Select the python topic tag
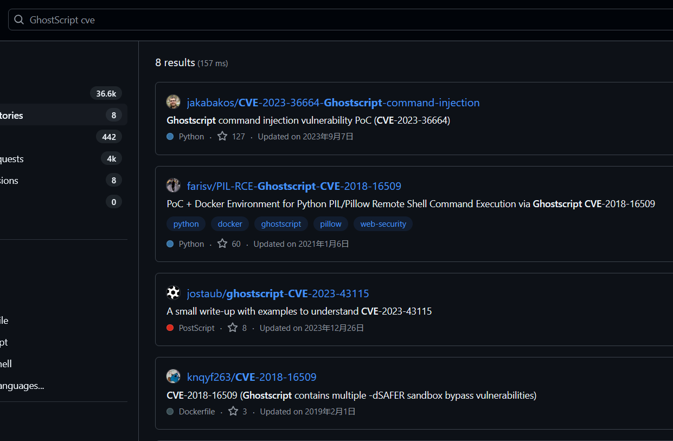Screen dimensions: 673x441 coord(186,224)
